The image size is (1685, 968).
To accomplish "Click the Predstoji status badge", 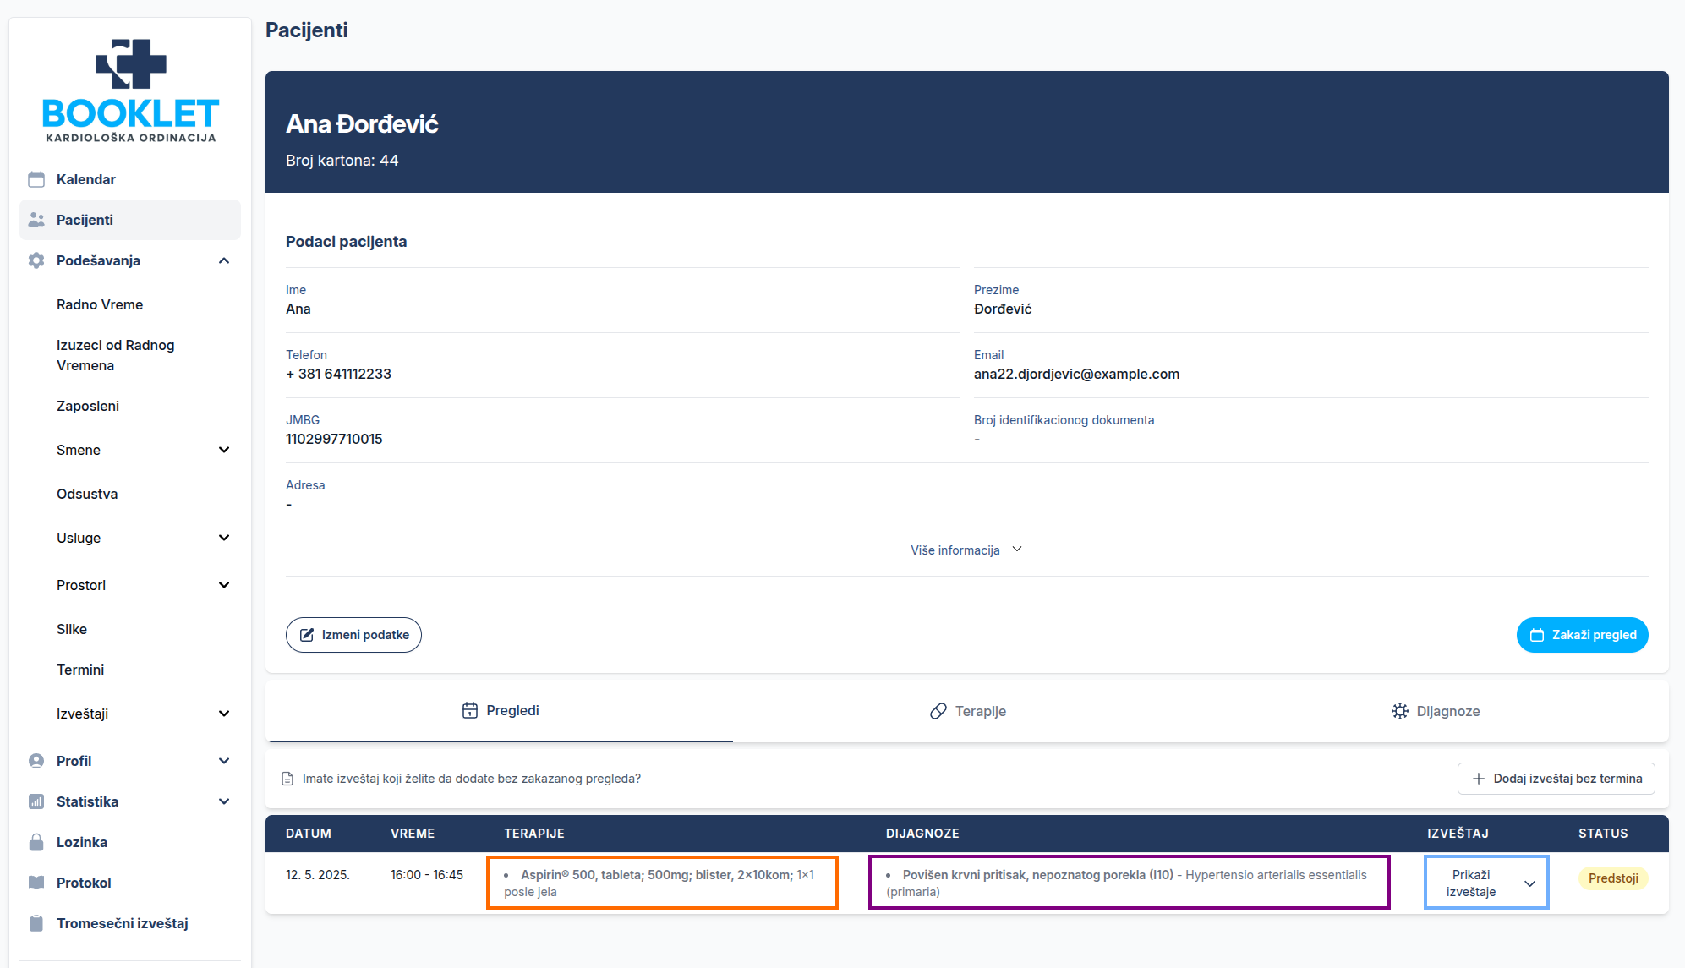I will coord(1612,878).
